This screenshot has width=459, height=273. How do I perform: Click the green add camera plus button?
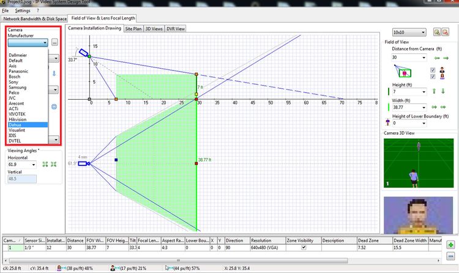(x=451, y=245)
